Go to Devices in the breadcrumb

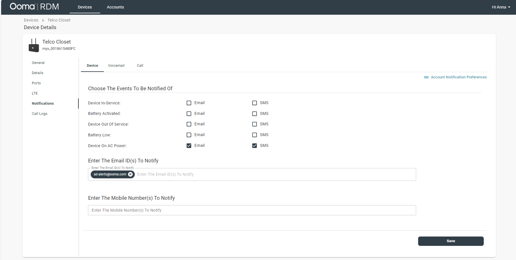(31, 20)
